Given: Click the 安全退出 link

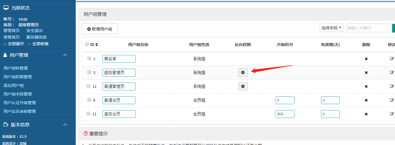Looking at the screenshot, I should tap(34, 30).
